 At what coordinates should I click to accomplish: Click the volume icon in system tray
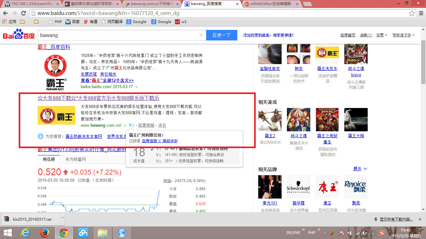(364, 233)
